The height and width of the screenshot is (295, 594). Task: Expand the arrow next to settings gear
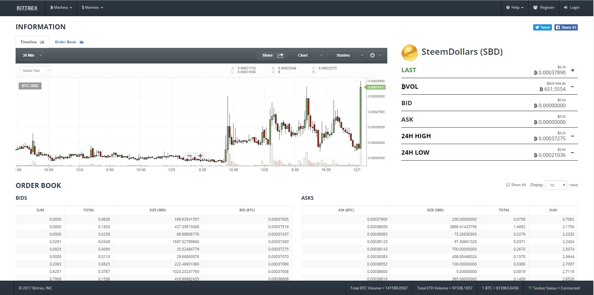[380, 55]
